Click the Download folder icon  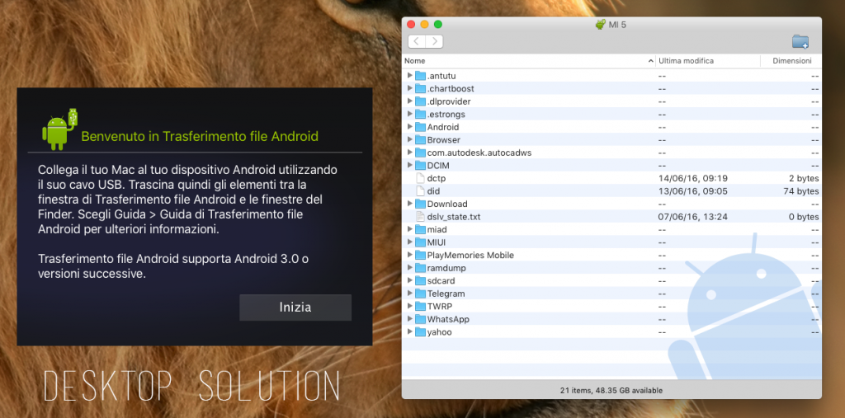point(420,204)
